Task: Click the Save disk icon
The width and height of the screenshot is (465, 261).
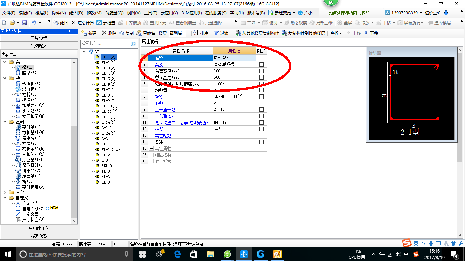Action: tap(24, 23)
